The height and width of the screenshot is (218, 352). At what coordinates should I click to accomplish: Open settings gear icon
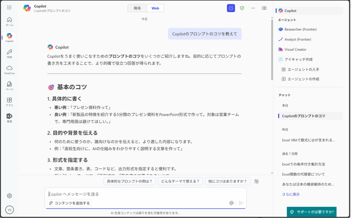(x=9, y=196)
